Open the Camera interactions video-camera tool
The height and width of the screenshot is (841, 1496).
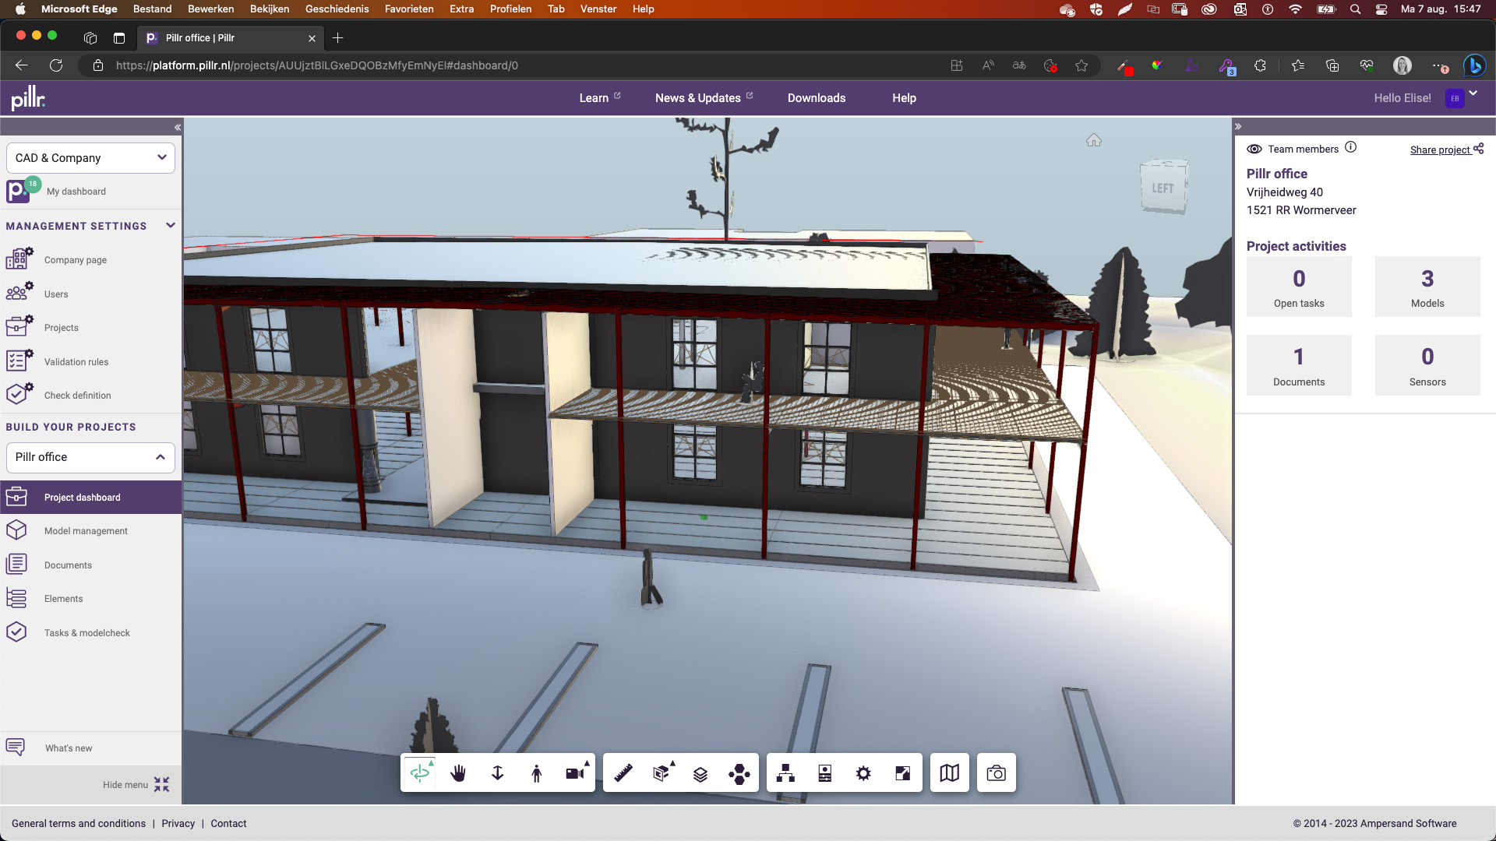(575, 772)
